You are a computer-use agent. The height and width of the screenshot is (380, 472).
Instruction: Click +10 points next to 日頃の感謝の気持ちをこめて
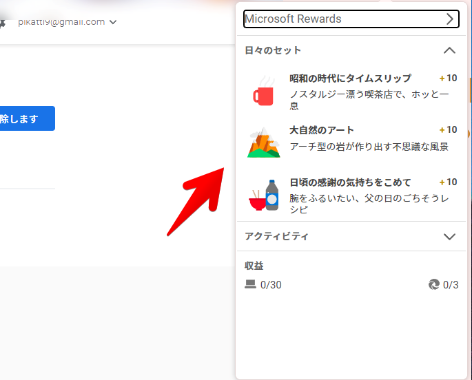coord(448,182)
